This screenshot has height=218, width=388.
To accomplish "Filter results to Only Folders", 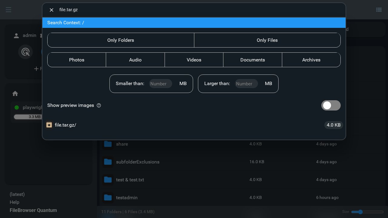I will [x=121, y=40].
